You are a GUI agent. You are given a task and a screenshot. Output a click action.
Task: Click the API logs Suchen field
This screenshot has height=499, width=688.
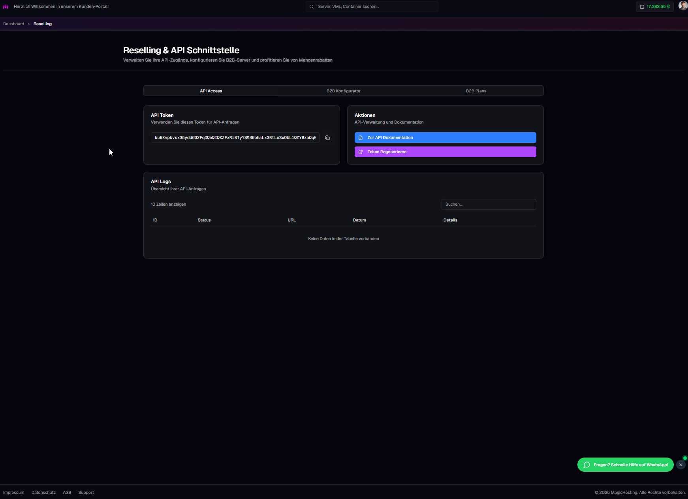coord(489,204)
